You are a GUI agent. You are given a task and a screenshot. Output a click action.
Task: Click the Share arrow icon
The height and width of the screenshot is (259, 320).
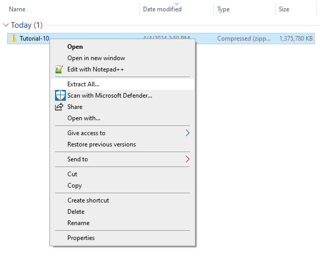(59, 107)
